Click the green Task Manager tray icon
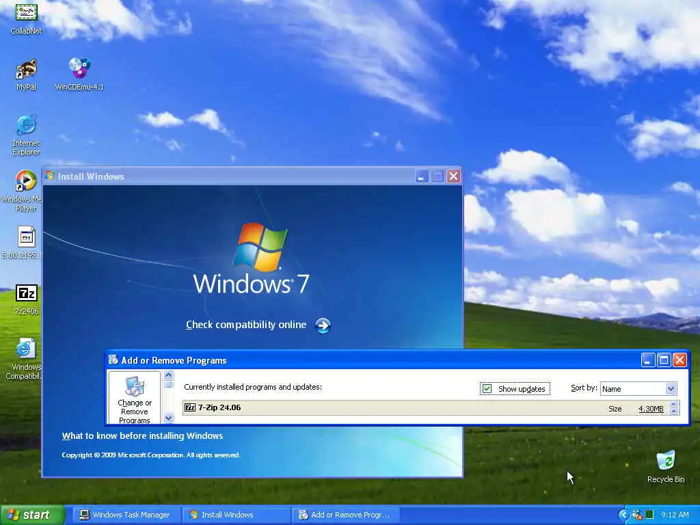700x525 pixels. tap(649, 515)
